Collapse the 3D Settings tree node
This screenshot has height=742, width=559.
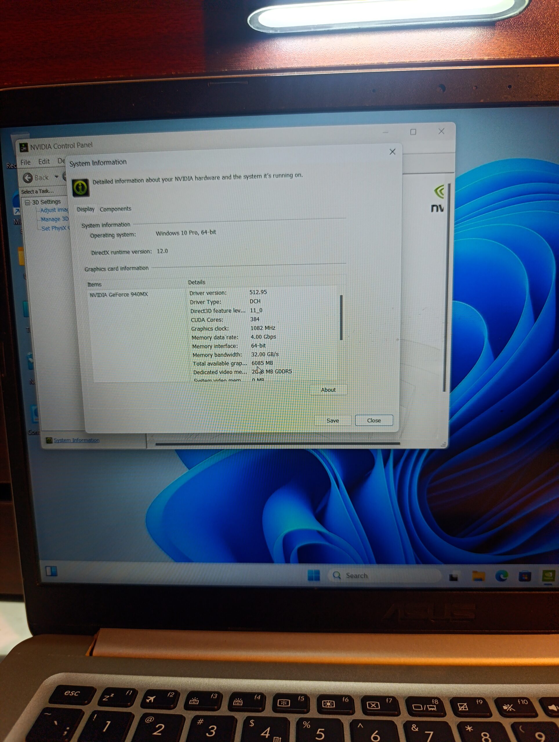(x=28, y=203)
